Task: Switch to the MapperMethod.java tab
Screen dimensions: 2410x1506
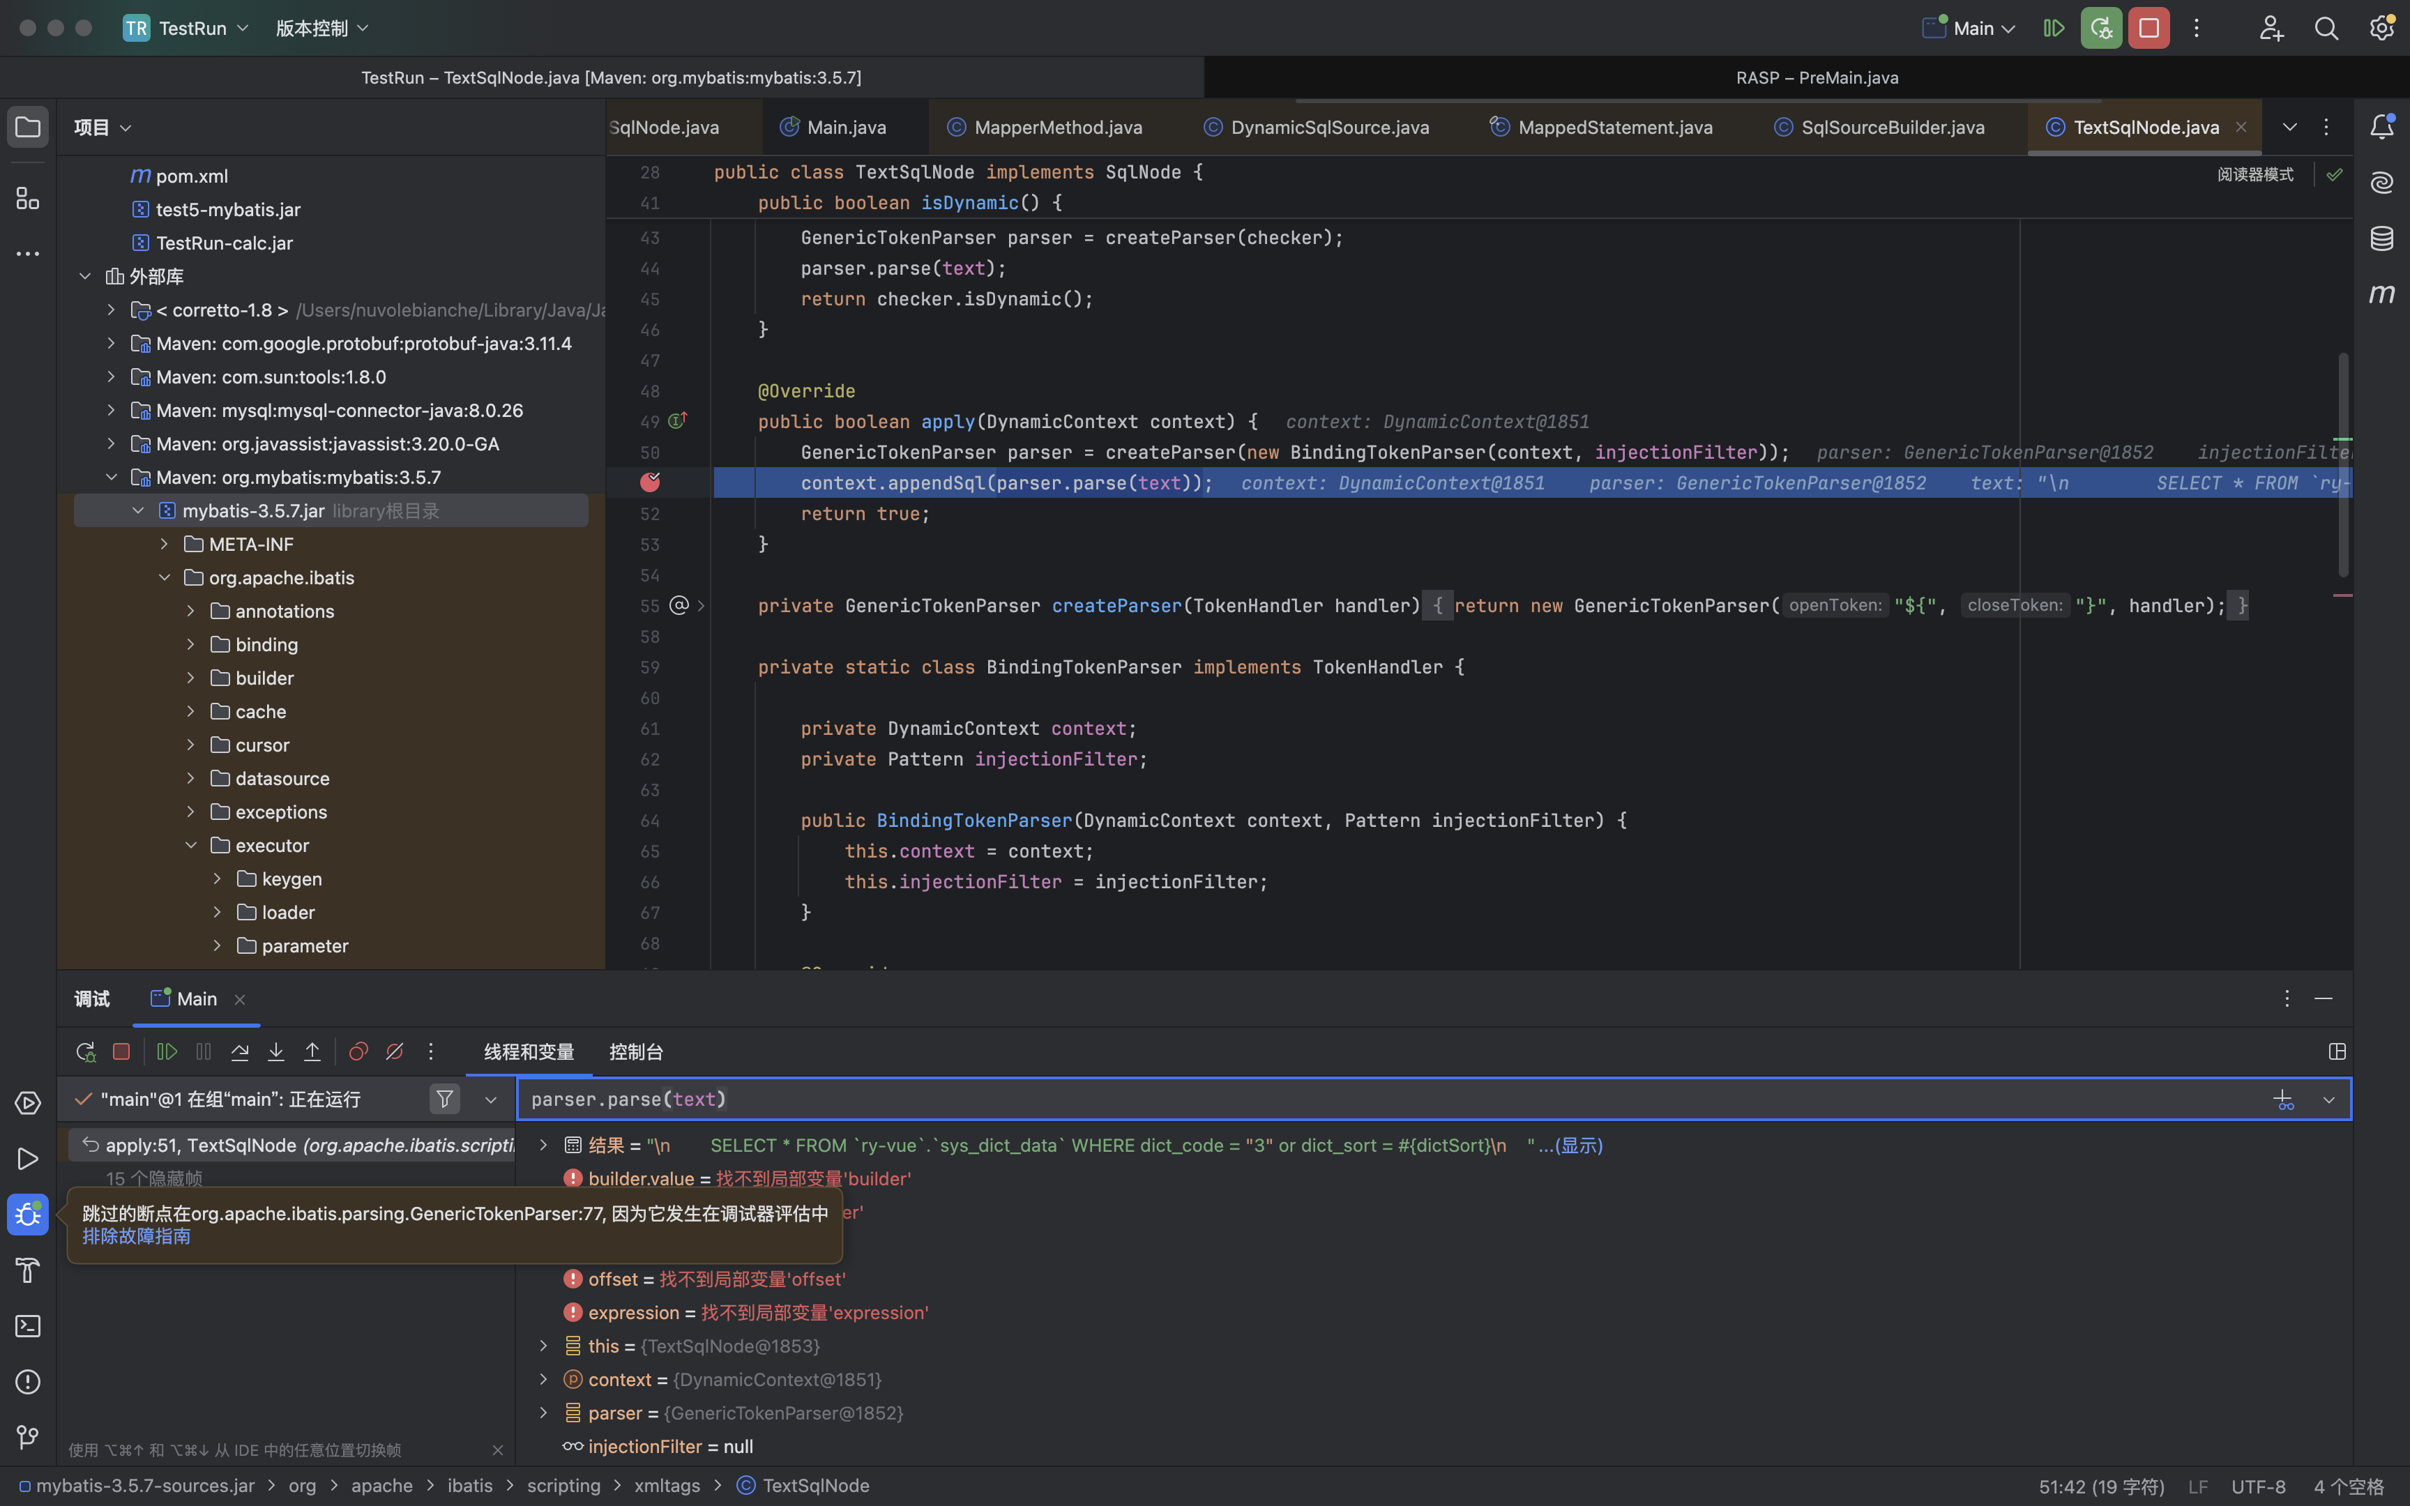Action: coord(1058,128)
